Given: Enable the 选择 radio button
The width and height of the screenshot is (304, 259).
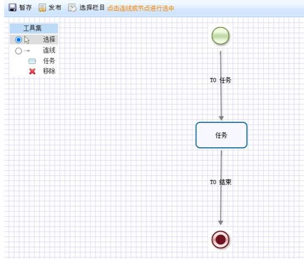Looking at the screenshot, I should [18, 40].
